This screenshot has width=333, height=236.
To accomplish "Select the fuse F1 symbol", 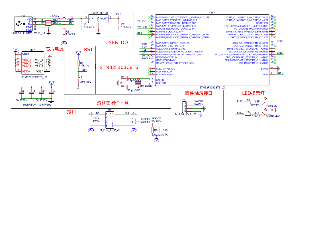I will pos(66,19).
